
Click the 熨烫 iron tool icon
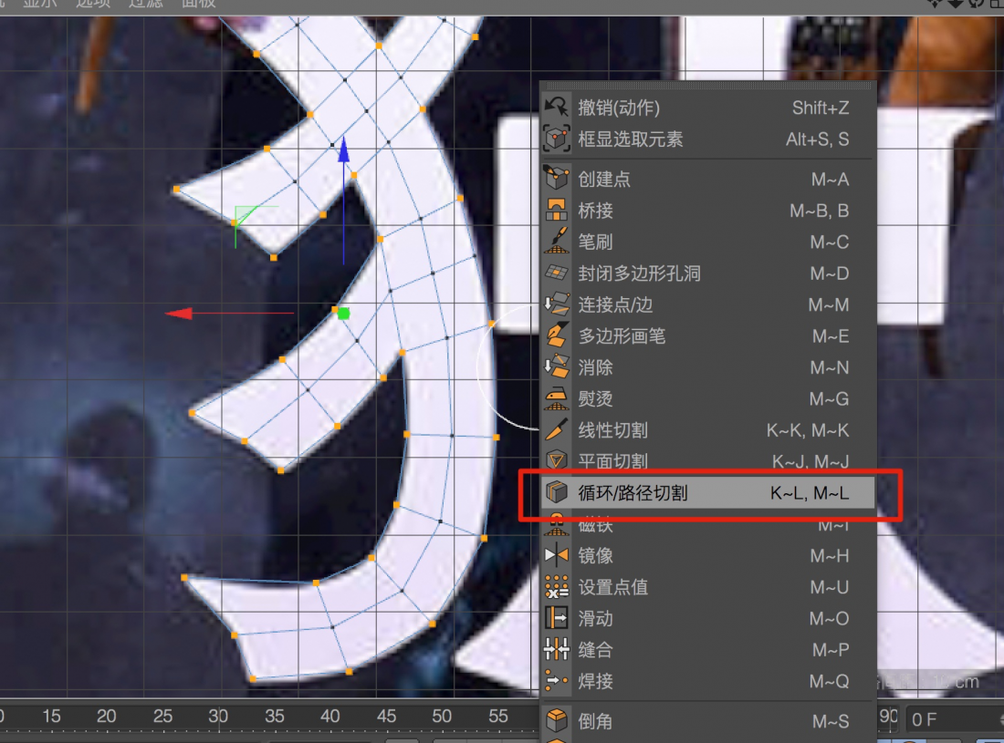click(x=556, y=399)
